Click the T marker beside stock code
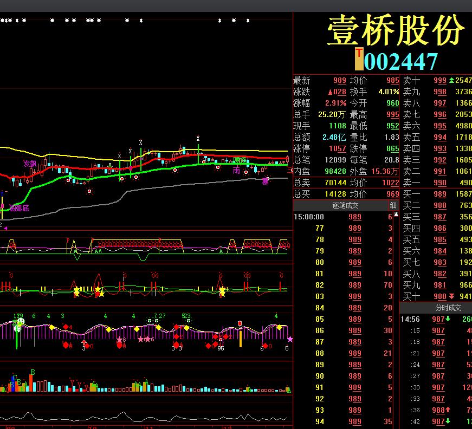472x429 pixels. coord(359,59)
